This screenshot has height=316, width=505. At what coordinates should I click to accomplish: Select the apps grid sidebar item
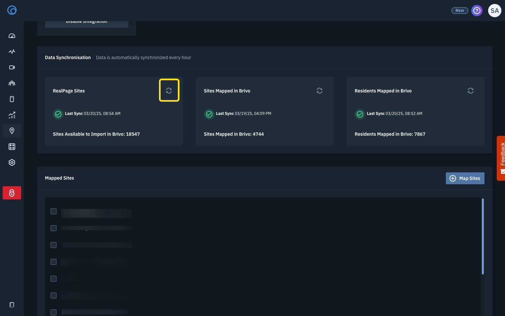click(x=12, y=147)
